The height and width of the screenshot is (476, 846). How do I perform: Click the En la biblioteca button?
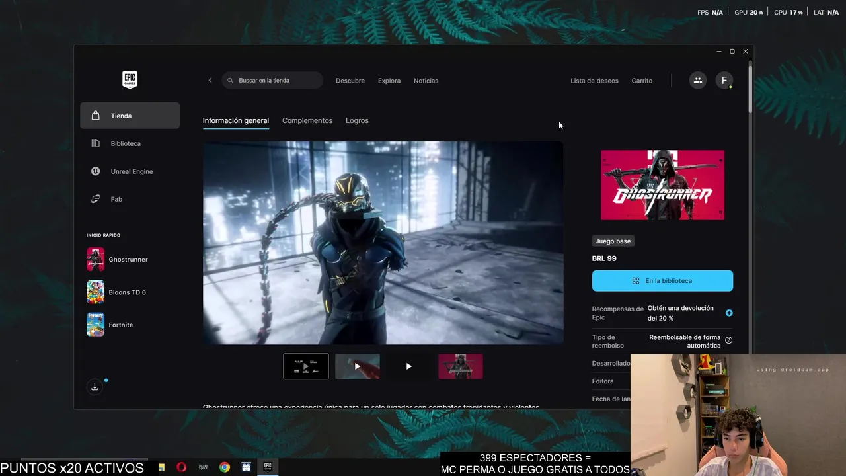pyautogui.click(x=662, y=281)
